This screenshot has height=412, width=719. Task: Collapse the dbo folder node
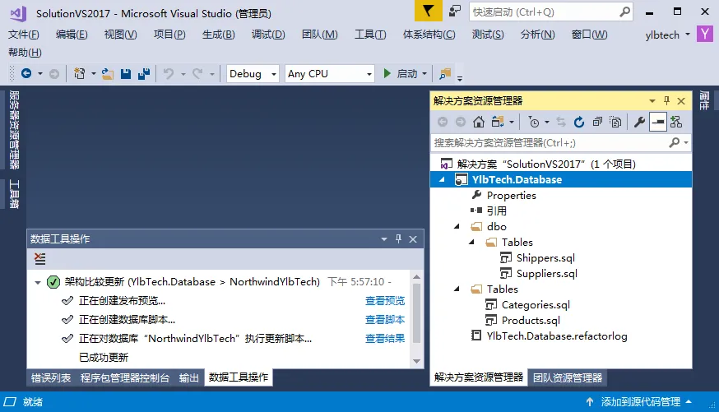pyautogui.click(x=457, y=226)
